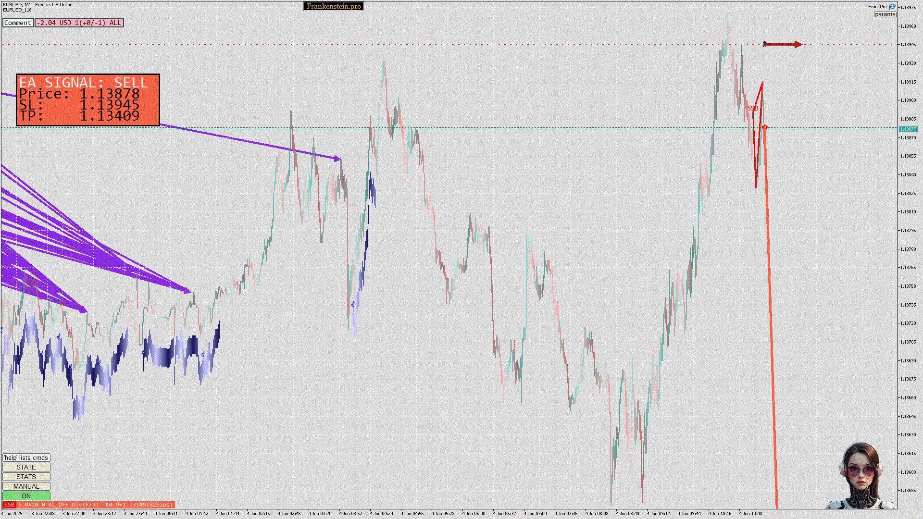
Task: Click the red sell entry marker circle
Action: (764, 127)
